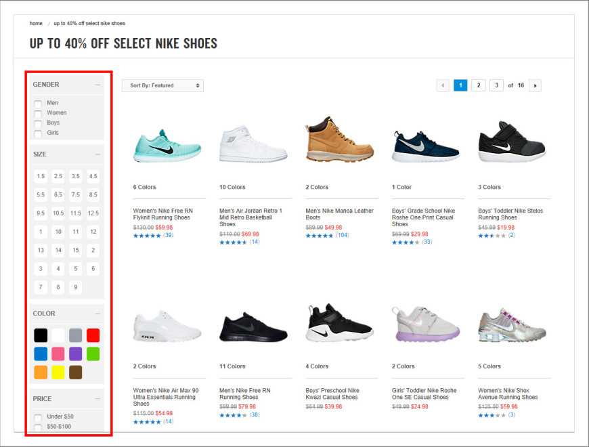This screenshot has height=447, width=589.
Task: Open Men's Nike Free RN Running Shoes link
Action: pos(245,393)
